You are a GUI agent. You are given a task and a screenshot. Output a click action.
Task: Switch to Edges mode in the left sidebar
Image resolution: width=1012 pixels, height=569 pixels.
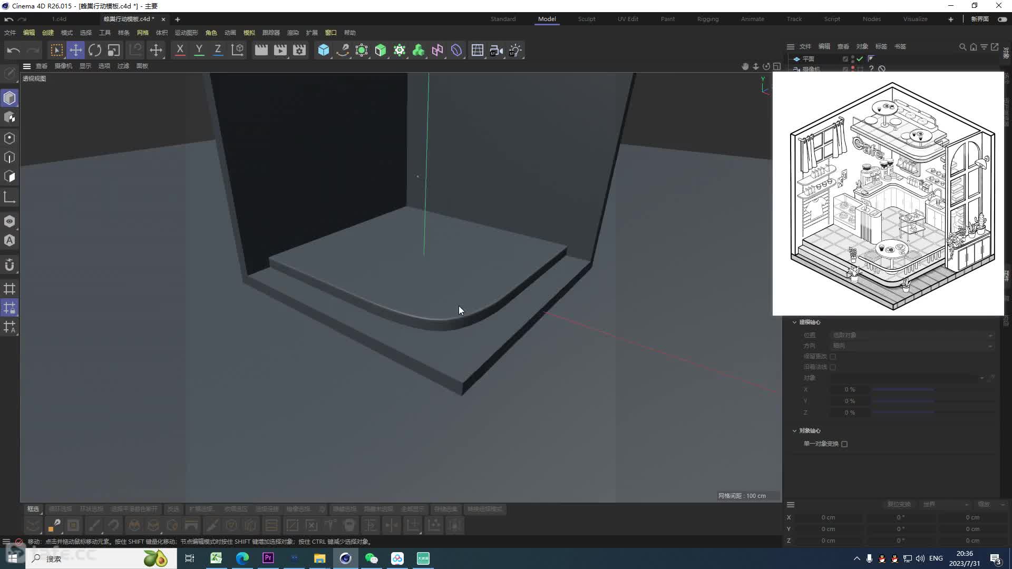[9, 158]
